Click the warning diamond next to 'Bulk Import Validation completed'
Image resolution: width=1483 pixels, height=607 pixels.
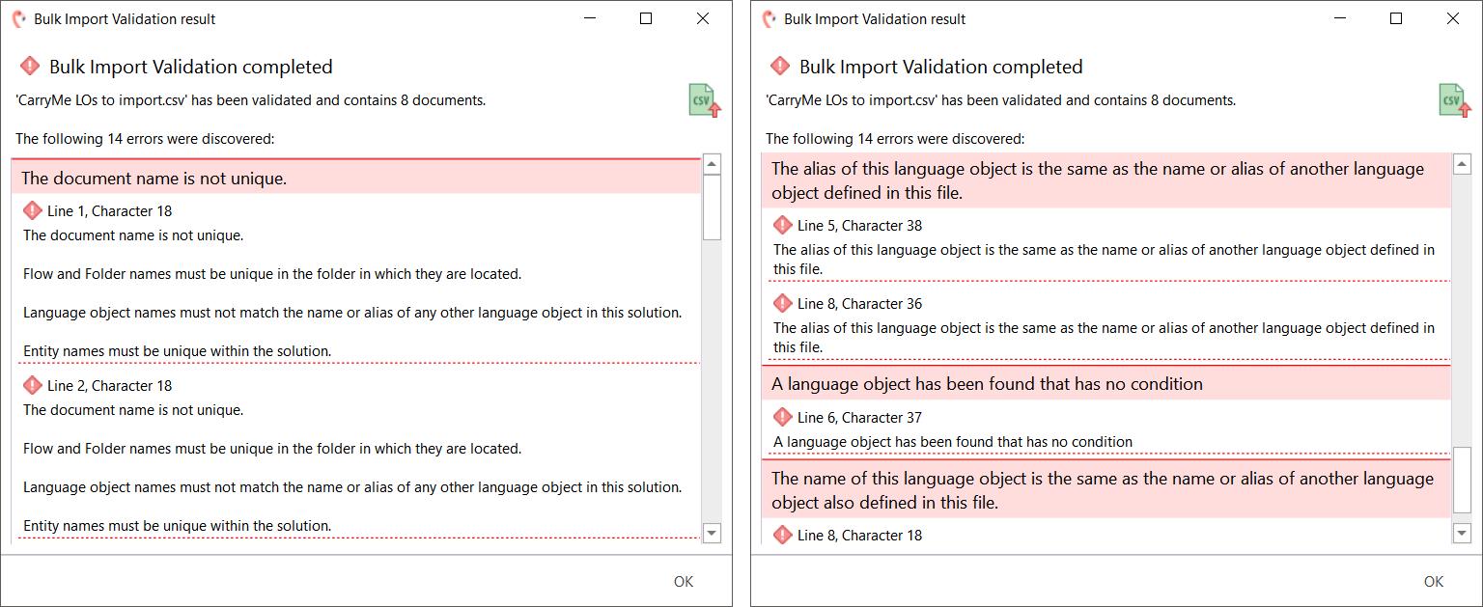coord(29,66)
